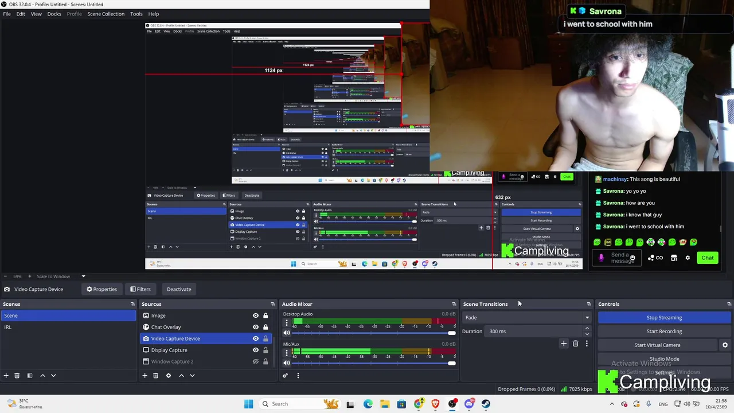Screen dimensions: 734x413
Task: Click Deactivate button for capture device
Action: click(179, 289)
